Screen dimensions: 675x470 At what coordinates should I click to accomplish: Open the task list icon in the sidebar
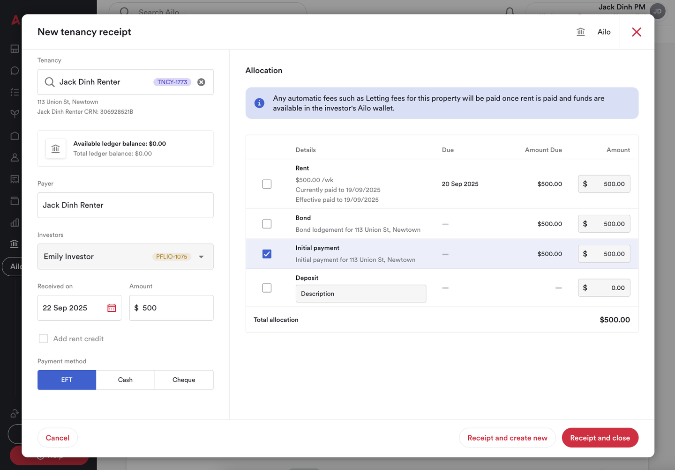(x=15, y=92)
